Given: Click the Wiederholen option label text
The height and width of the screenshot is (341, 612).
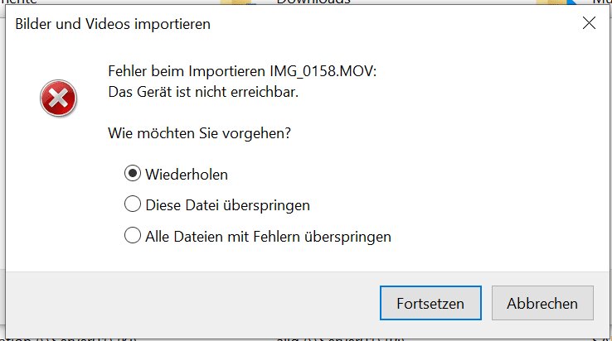Looking at the screenshot, I should pos(187,175).
